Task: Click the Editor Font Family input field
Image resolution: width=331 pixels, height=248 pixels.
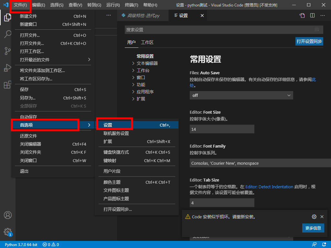Action: click(x=260, y=163)
